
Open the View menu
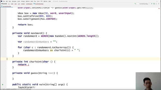pyautogui.click(x=10, y=1)
